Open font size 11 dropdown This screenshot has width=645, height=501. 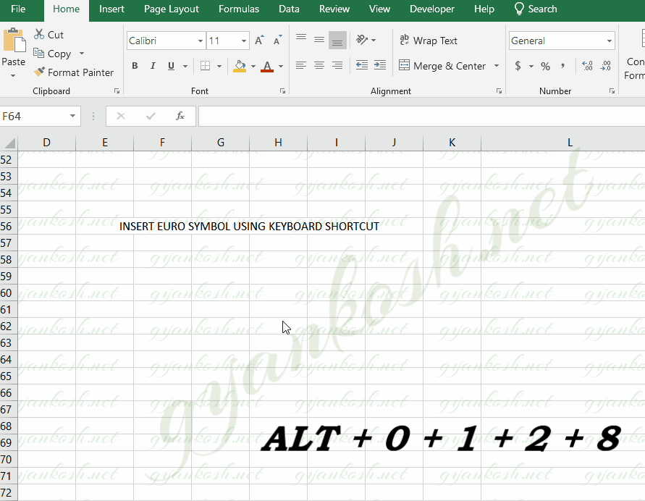243,41
